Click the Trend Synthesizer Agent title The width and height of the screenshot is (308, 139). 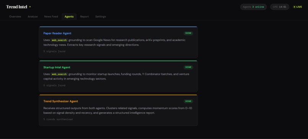tap(61, 101)
